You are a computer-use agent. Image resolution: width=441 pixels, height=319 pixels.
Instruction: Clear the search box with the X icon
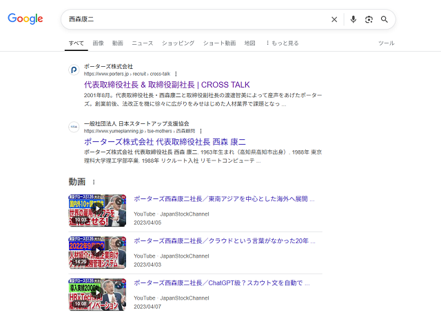click(334, 19)
